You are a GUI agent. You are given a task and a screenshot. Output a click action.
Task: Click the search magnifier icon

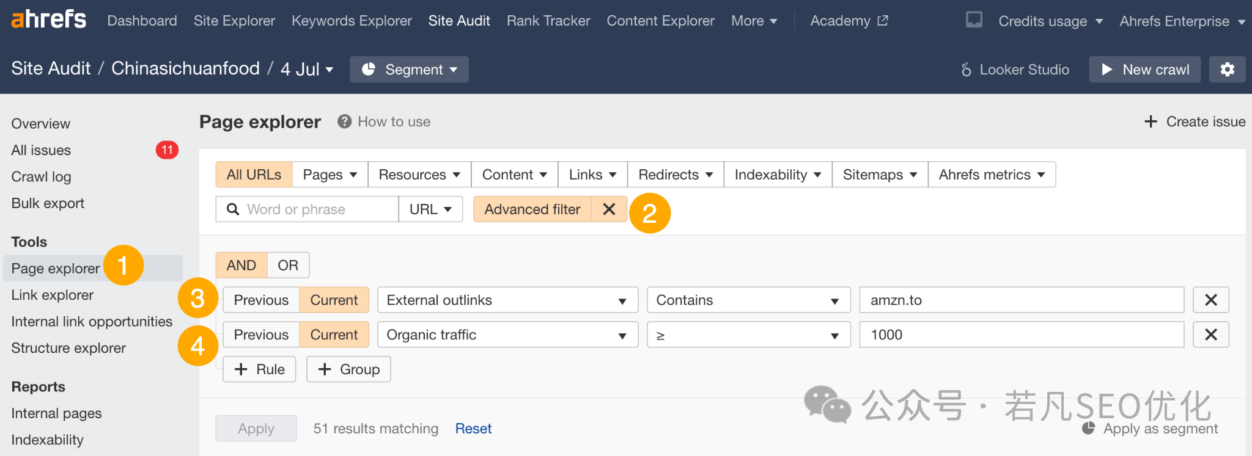coord(233,209)
